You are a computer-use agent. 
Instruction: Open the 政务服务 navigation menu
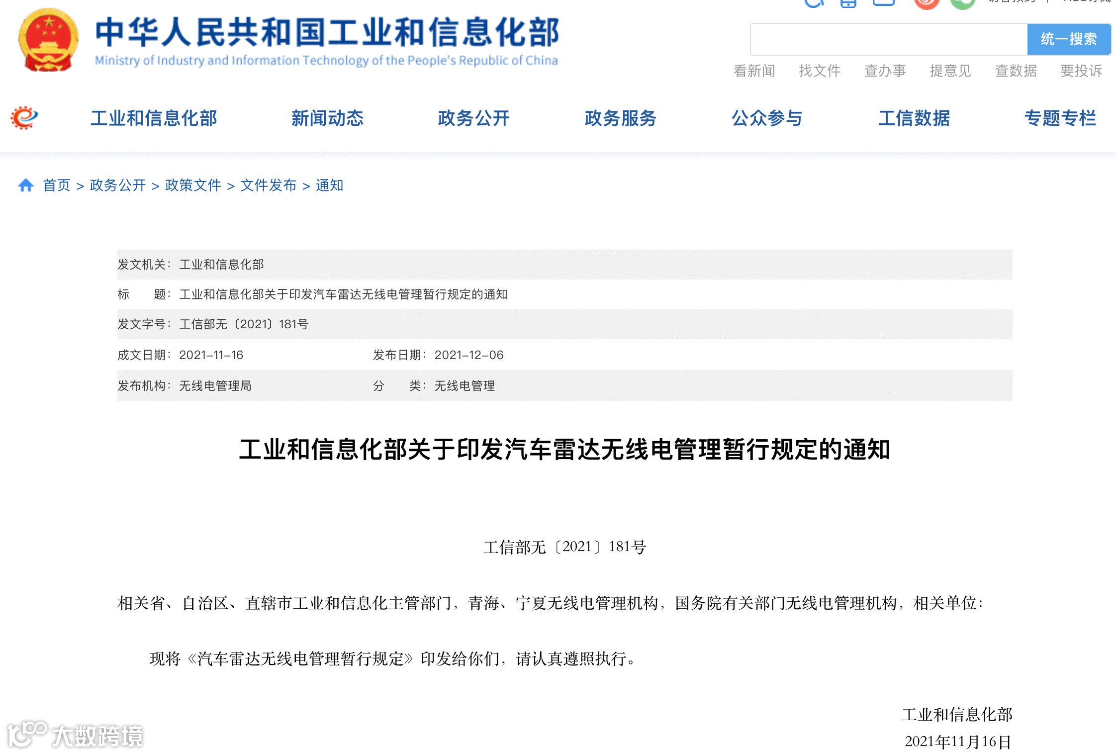coord(620,118)
